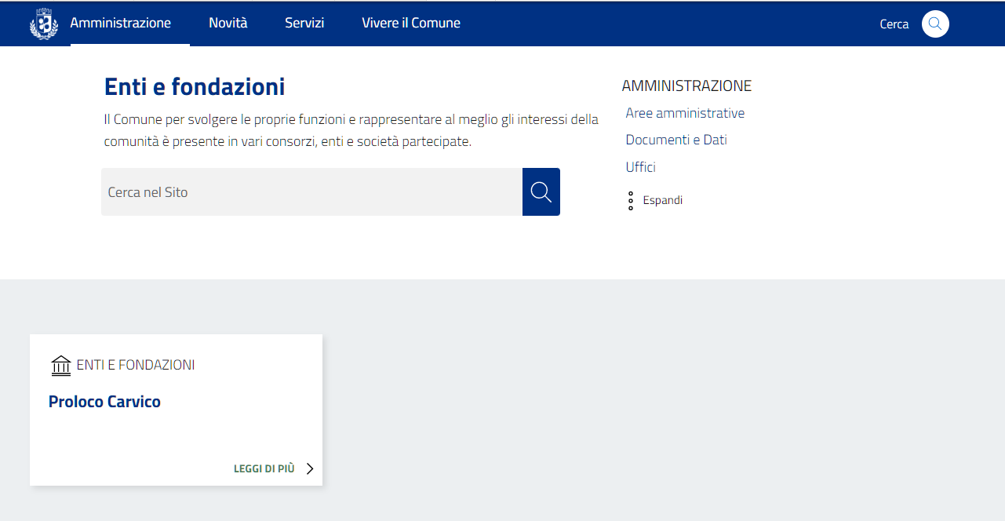Click the Enti e Fondazioni card category label
1005x521 pixels.
[x=135, y=365]
